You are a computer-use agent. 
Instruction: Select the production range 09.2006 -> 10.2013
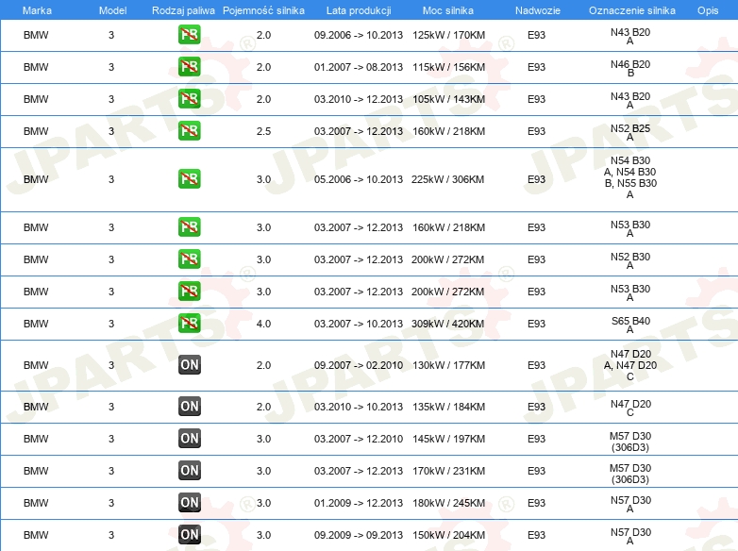[359, 35]
